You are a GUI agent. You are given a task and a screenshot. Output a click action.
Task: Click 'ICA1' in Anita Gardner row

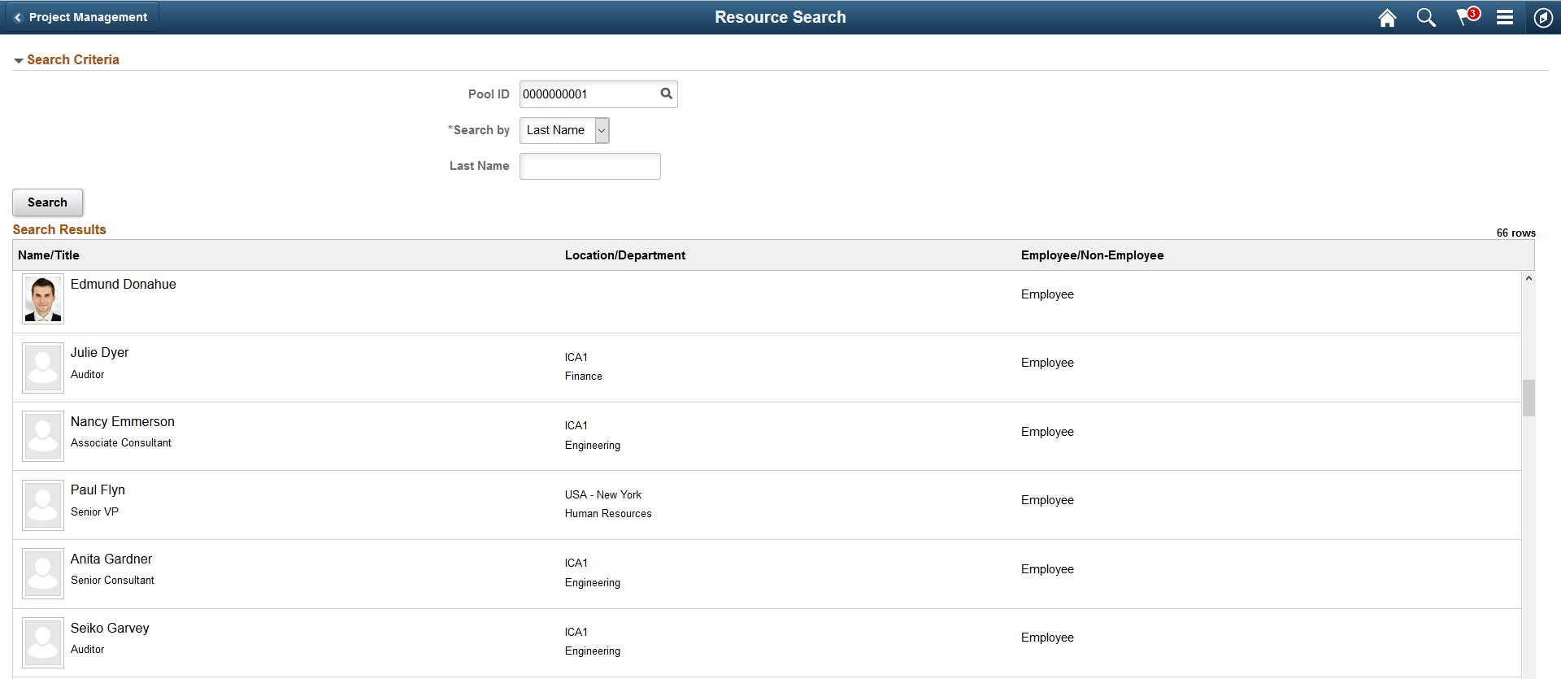(x=576, y=563)
